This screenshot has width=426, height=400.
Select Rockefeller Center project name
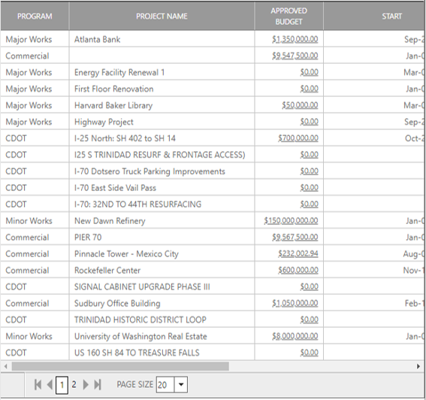click(x=107, y=270)
